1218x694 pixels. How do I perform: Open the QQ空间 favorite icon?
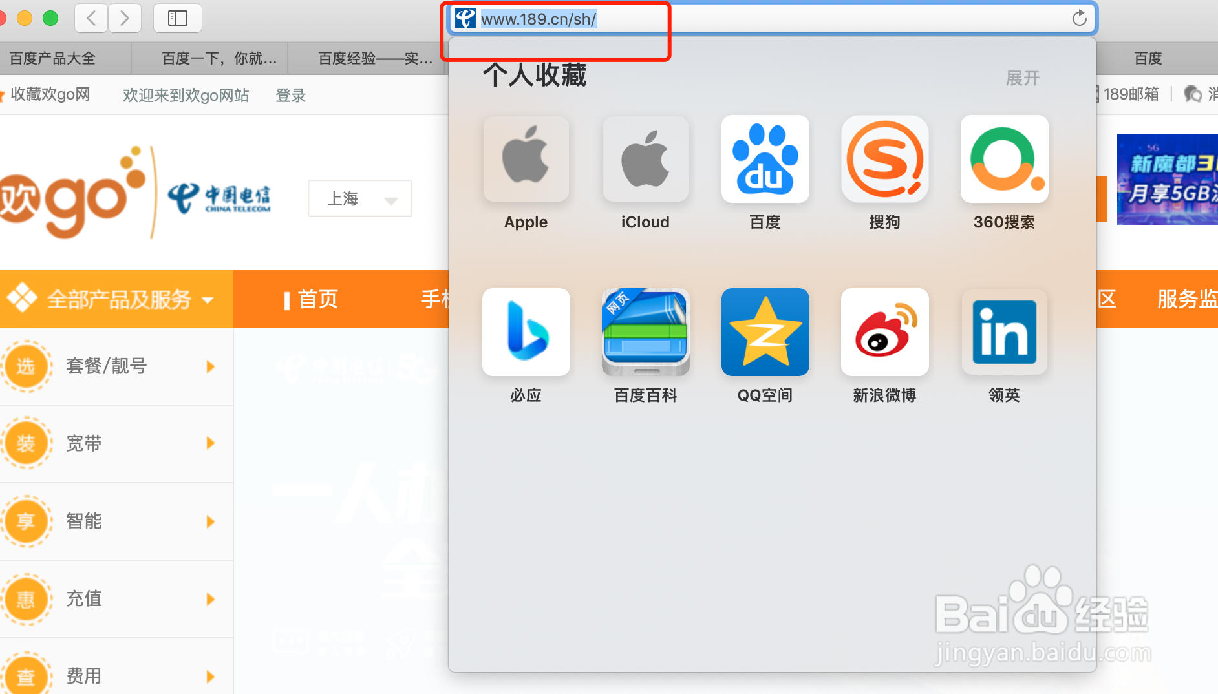[x=765, y=332]
